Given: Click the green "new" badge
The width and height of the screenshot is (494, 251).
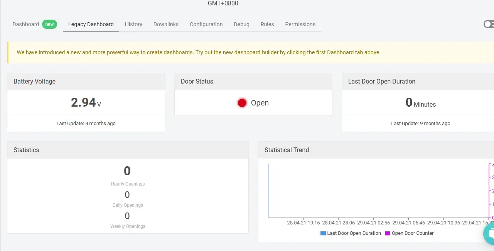Looking at the screenshot, I should [49, 24].
